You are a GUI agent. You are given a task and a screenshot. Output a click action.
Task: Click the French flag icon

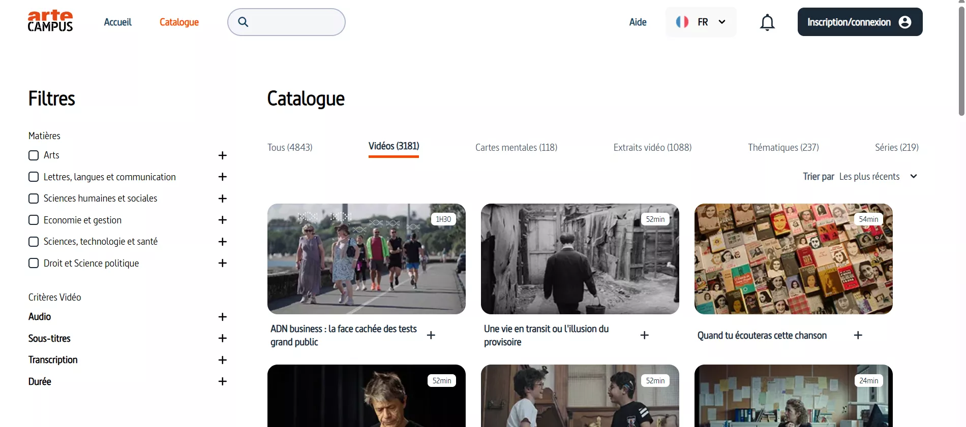point(682,22)
